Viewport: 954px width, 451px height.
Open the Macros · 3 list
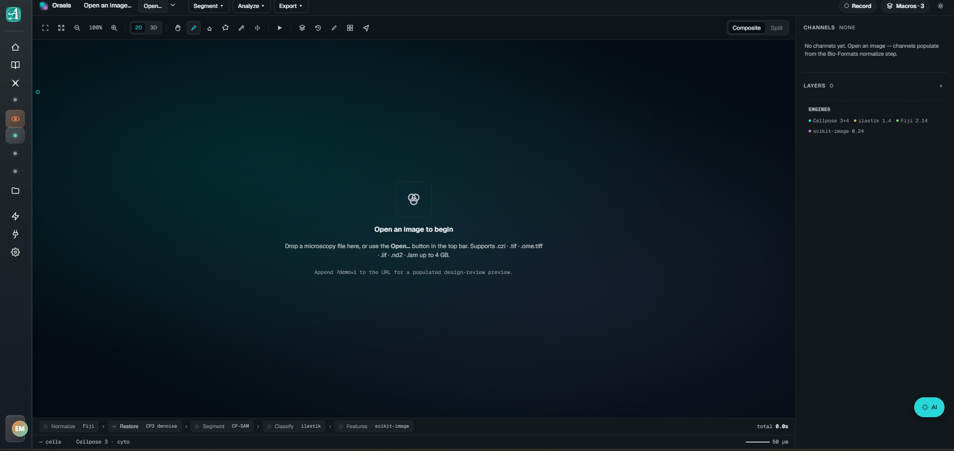point(905,6)
